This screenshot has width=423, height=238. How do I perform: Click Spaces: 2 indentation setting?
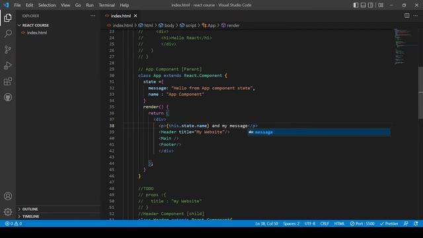point(291,223)
